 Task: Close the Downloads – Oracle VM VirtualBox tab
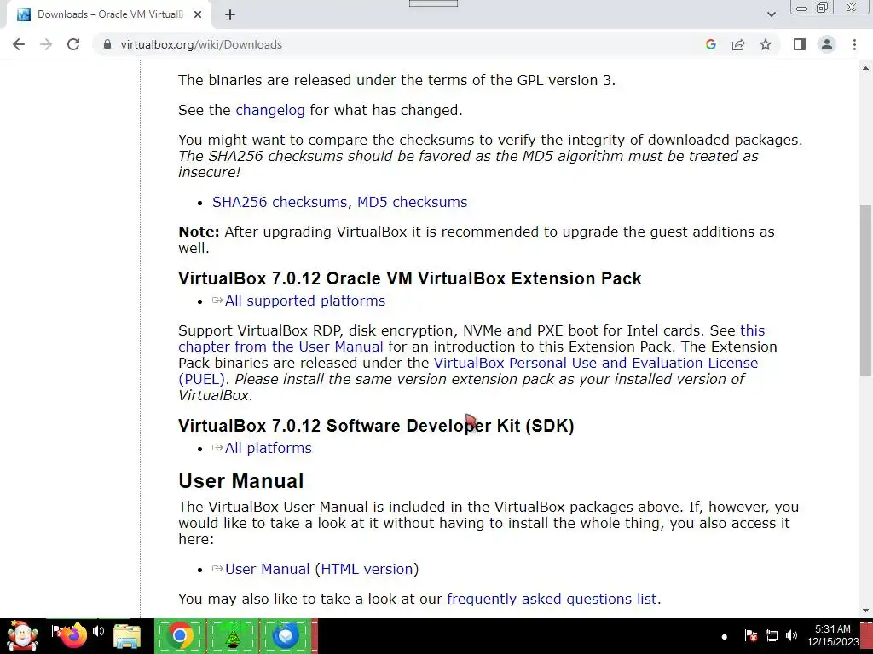198,14
